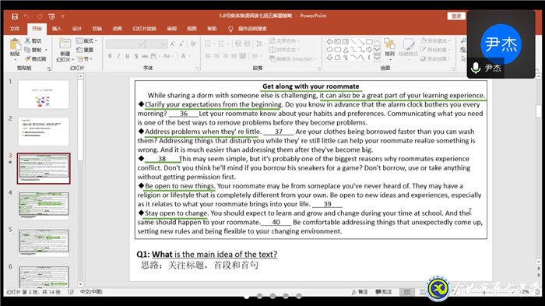Toggle align text left
The height and width of the screenshot is (306, 545).
coord(208,56)
